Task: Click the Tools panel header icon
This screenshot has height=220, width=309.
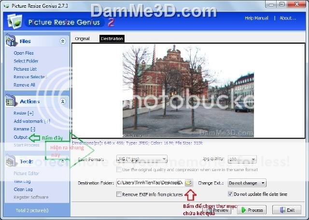Action: pos(12,161)
